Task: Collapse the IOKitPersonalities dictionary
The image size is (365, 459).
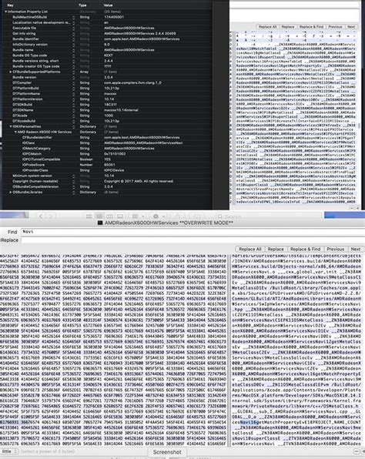Action: (11, 126)
